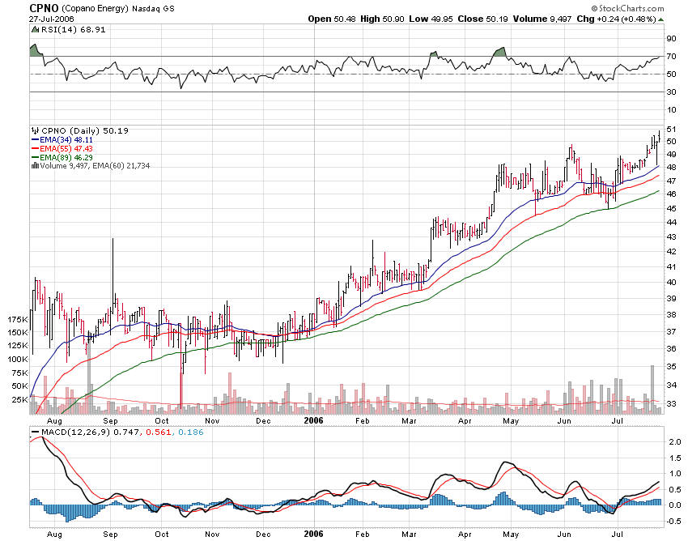Click the blue 0.186 MACD histogram value
The height and width of the screenshot is (541, 688).
click(x=190, y=432)
